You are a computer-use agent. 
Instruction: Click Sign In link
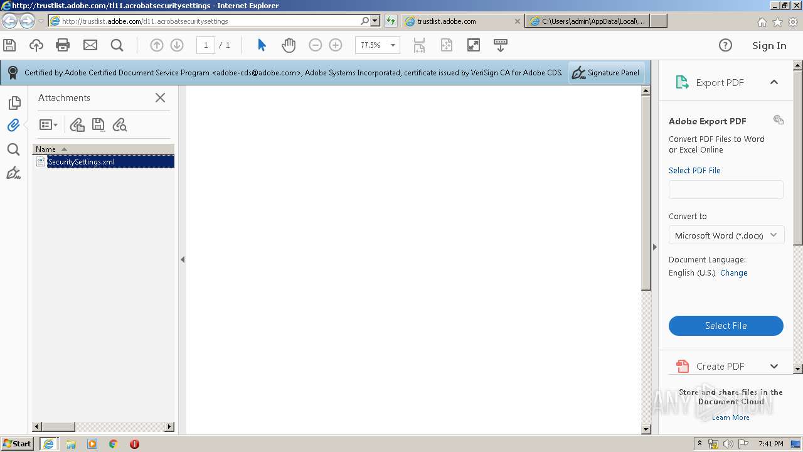click(769, 45)
